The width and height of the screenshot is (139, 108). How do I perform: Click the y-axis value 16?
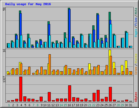coord(4,51)
